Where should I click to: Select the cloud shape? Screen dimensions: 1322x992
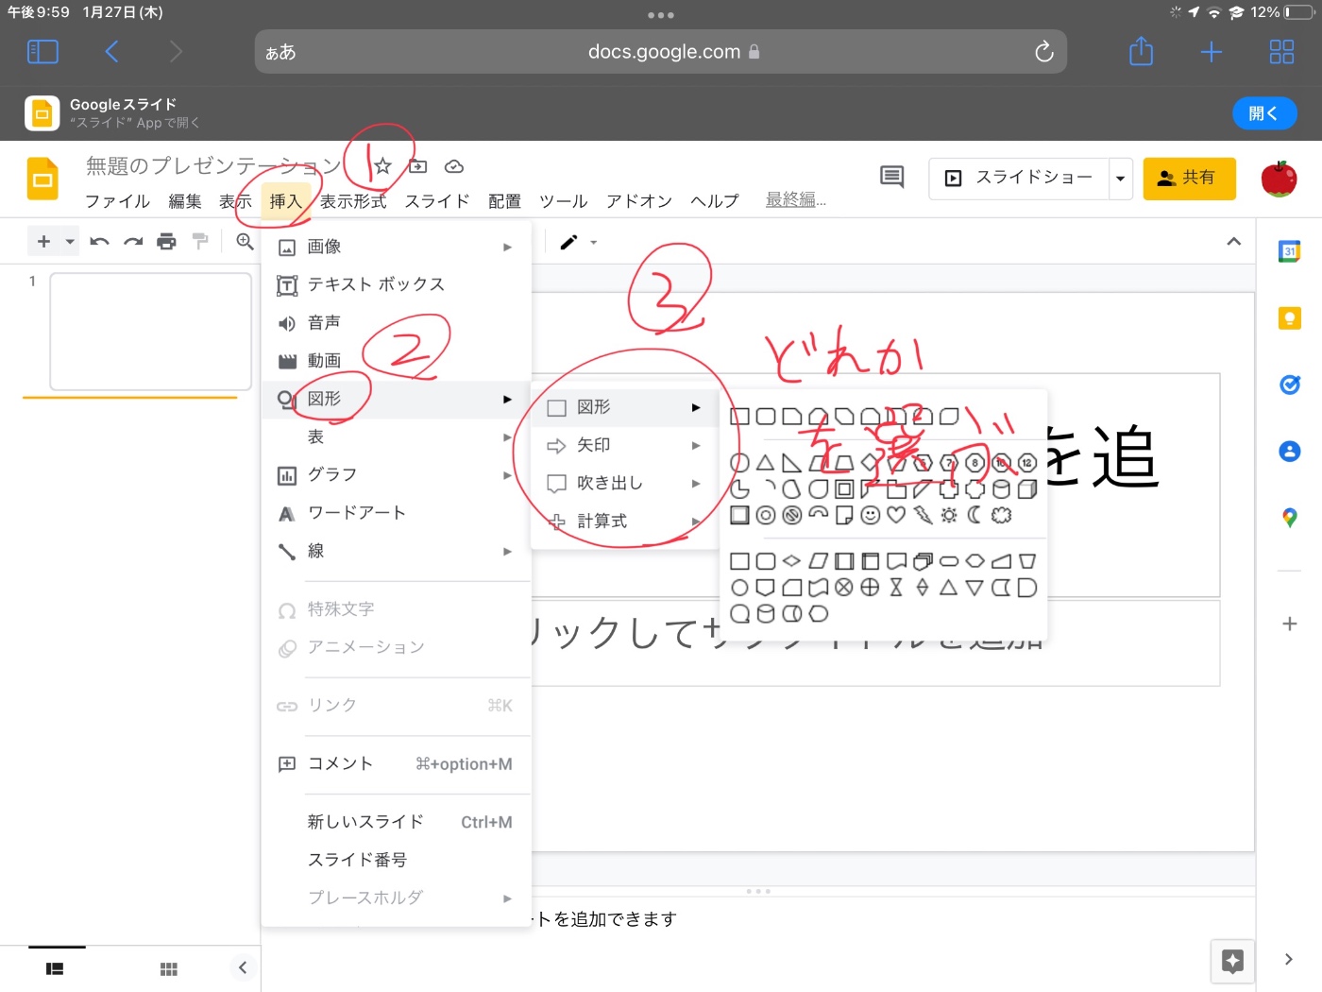(x=1001, y=515)
